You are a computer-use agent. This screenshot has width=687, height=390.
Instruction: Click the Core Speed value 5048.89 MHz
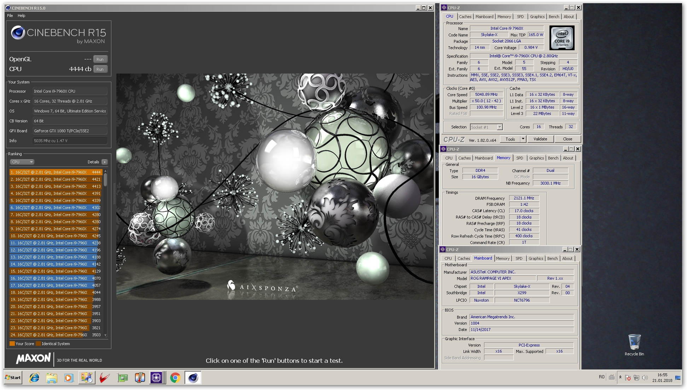click(x=486, y=95)
